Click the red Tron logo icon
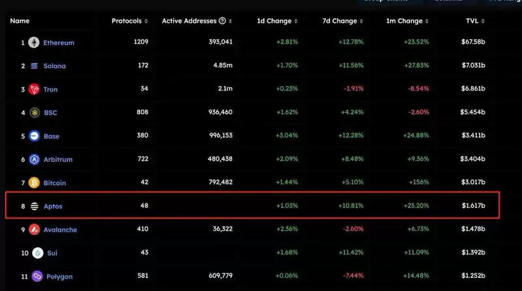 [x=34, y=89]
